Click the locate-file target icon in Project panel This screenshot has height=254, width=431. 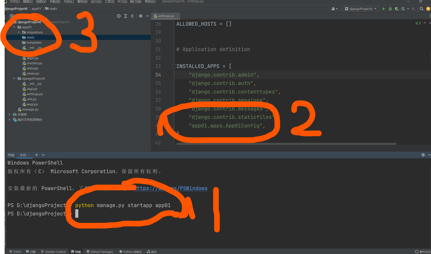[119, 16]
